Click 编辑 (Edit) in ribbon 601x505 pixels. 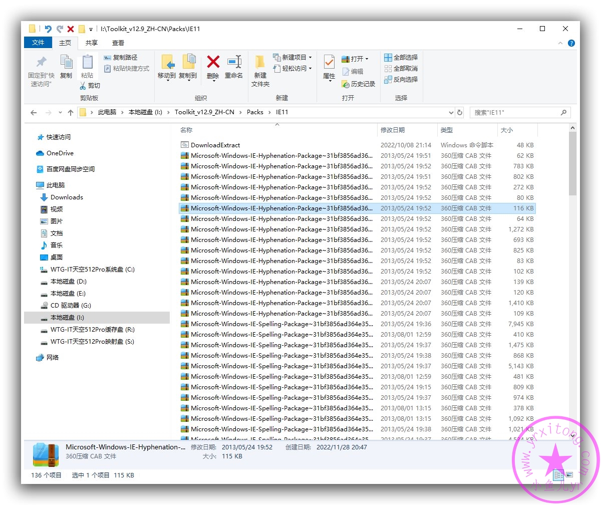(353, 72)
